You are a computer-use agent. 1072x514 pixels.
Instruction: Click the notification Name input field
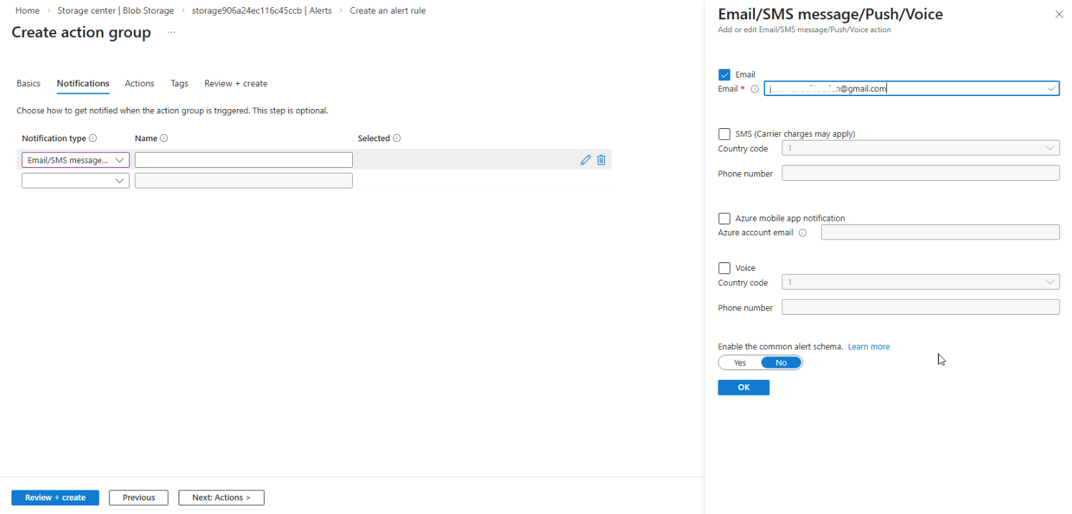(x=243, y=161)
